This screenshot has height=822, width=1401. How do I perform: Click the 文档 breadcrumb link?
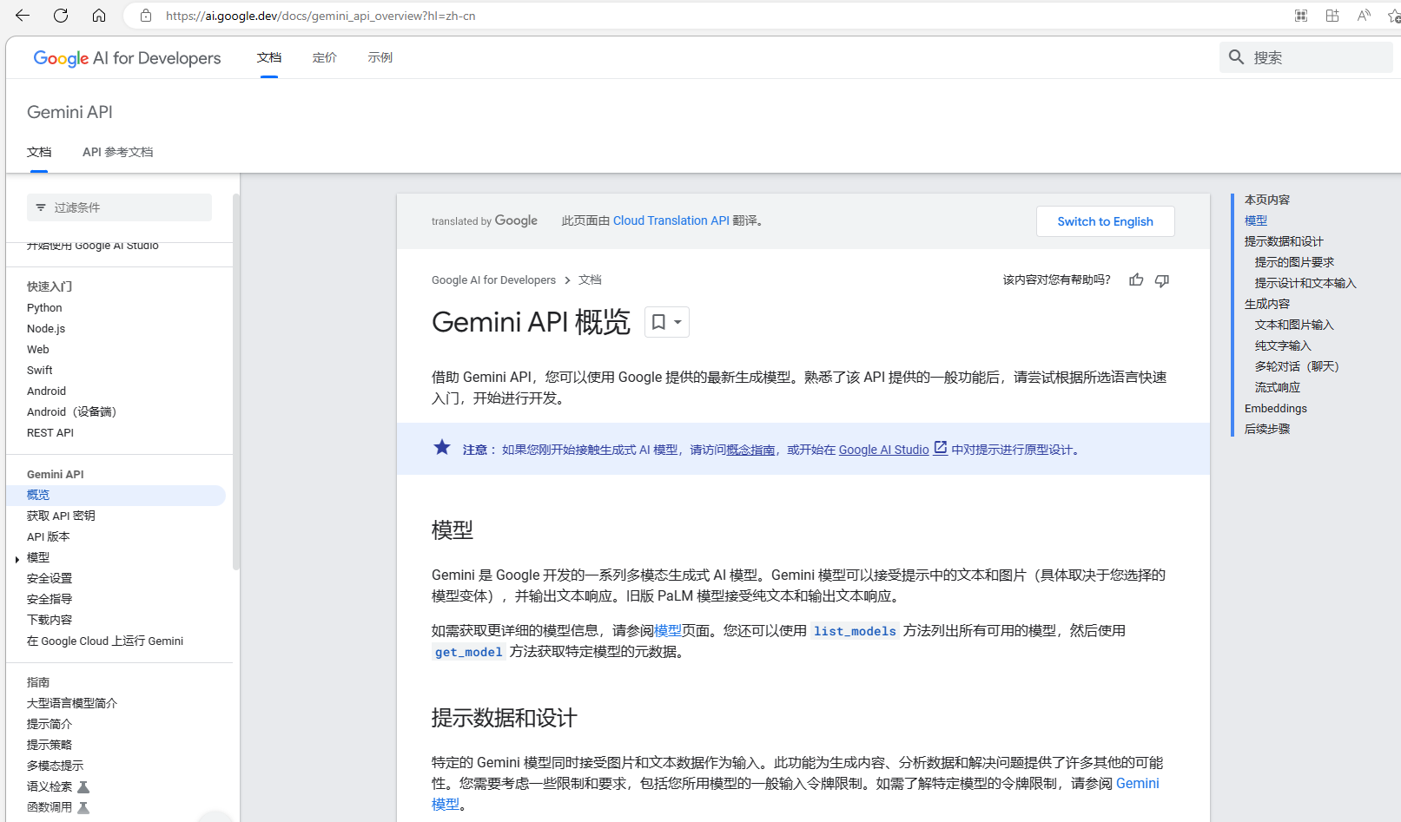tap(590, 279)
